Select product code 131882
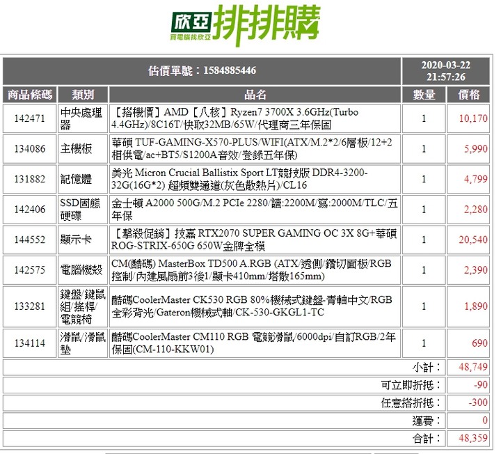The width and height of the screenshot is (501, 454). [30, 179]
